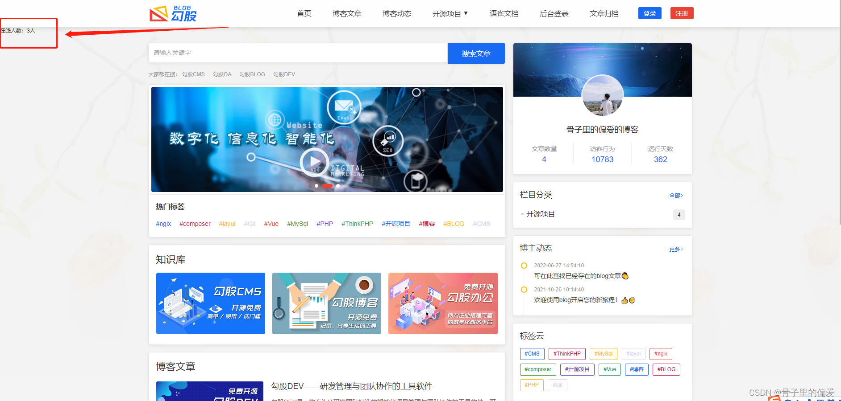Click the #ngix hot tag
841x401 pixels.
pyautogui.click(x=163, y=224)
